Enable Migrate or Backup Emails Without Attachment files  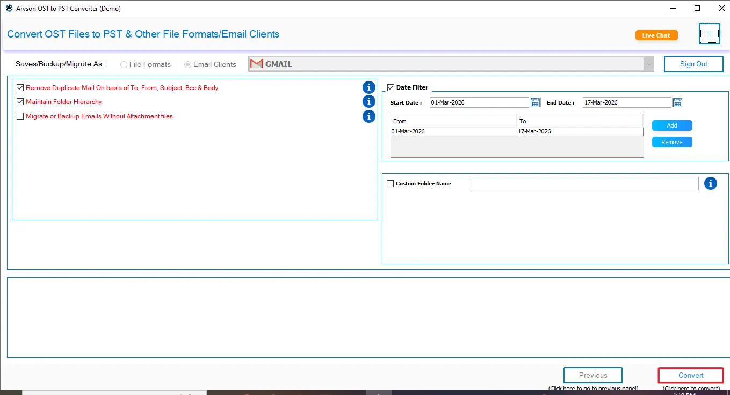point(20,116)
